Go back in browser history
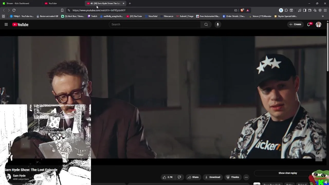Image resolution: width=329 pixels, height=185 pixels. coord(4,10)
